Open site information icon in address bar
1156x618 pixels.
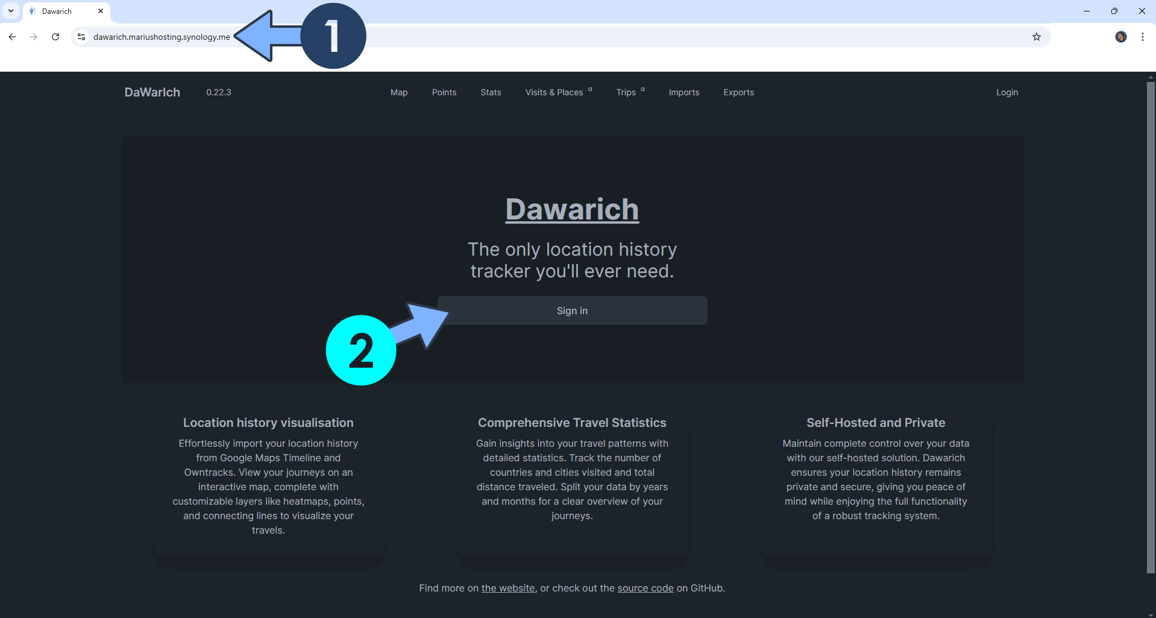click(81, 37)
